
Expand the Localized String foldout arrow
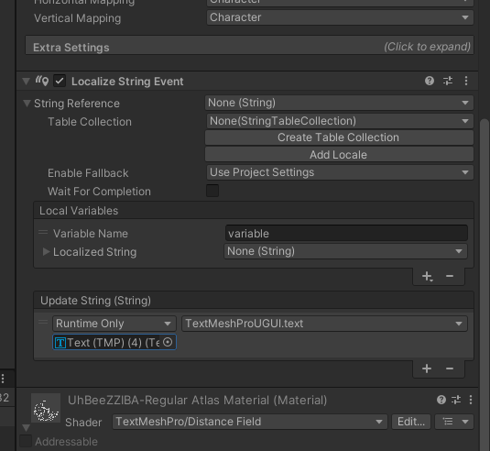[46, 252]
